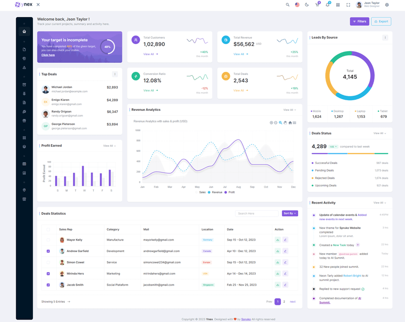Click the Filters button
405x322 pixels.
[x=359, y=21]
